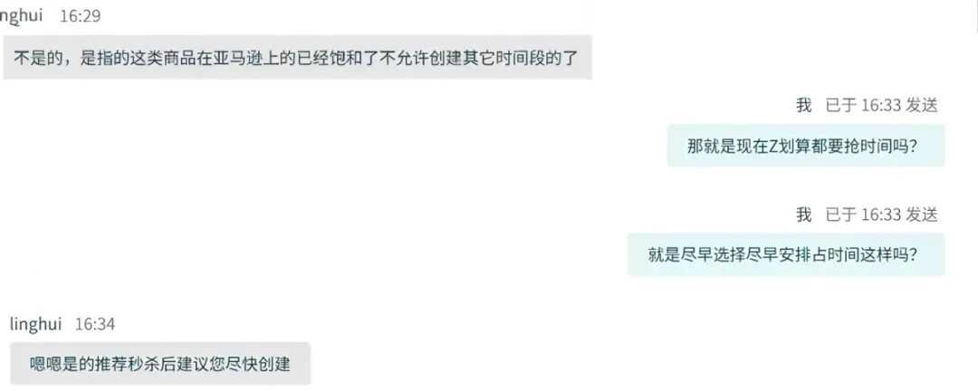This screenshot has height=391, width=978.
Task: Click the linghui name beside 16:34
Action: tap(36, 324)
